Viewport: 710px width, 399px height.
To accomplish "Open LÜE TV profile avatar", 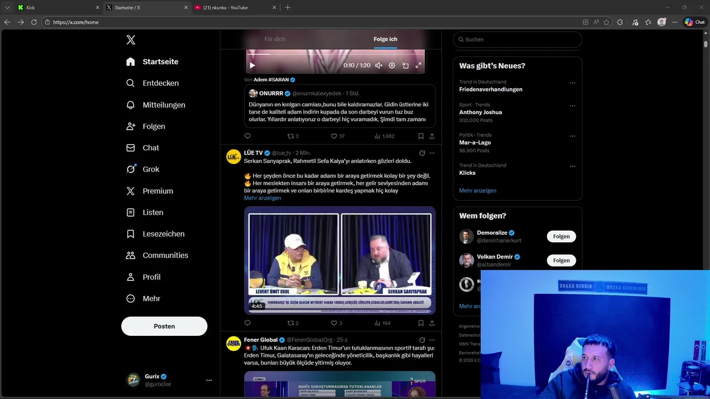I will pyautogui.click(x=234, y=157).
